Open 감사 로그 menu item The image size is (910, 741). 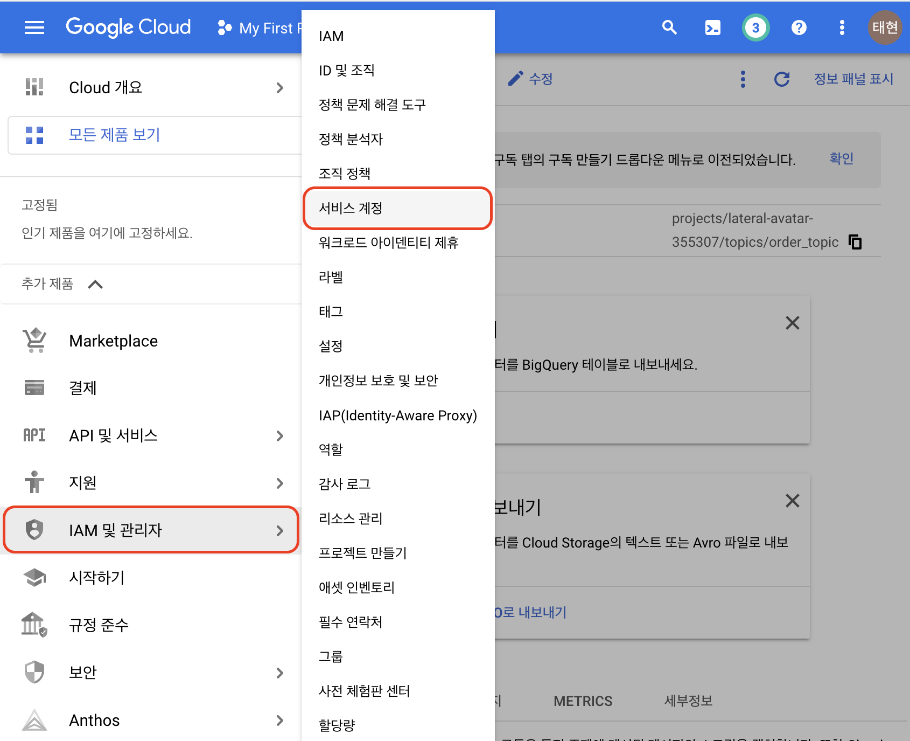(398, 484)
